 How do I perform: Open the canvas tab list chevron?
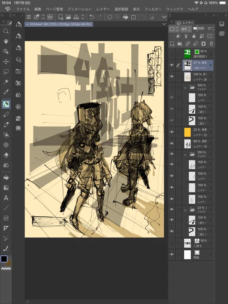164,24
